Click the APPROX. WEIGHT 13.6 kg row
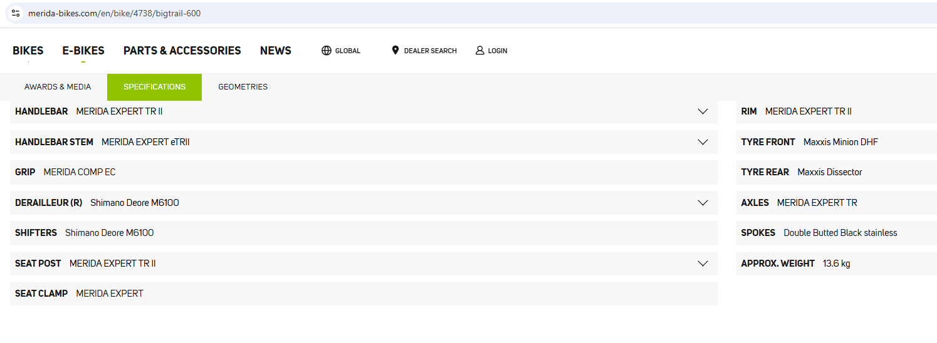This screenshot has width=937, height=343. click(x=837, y=264)
